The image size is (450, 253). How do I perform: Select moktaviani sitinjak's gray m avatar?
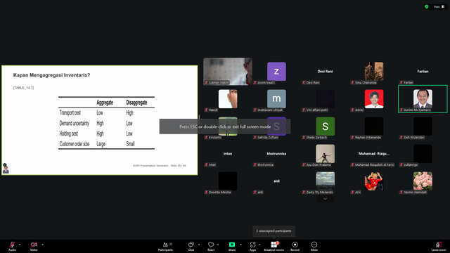click(276, 99)
